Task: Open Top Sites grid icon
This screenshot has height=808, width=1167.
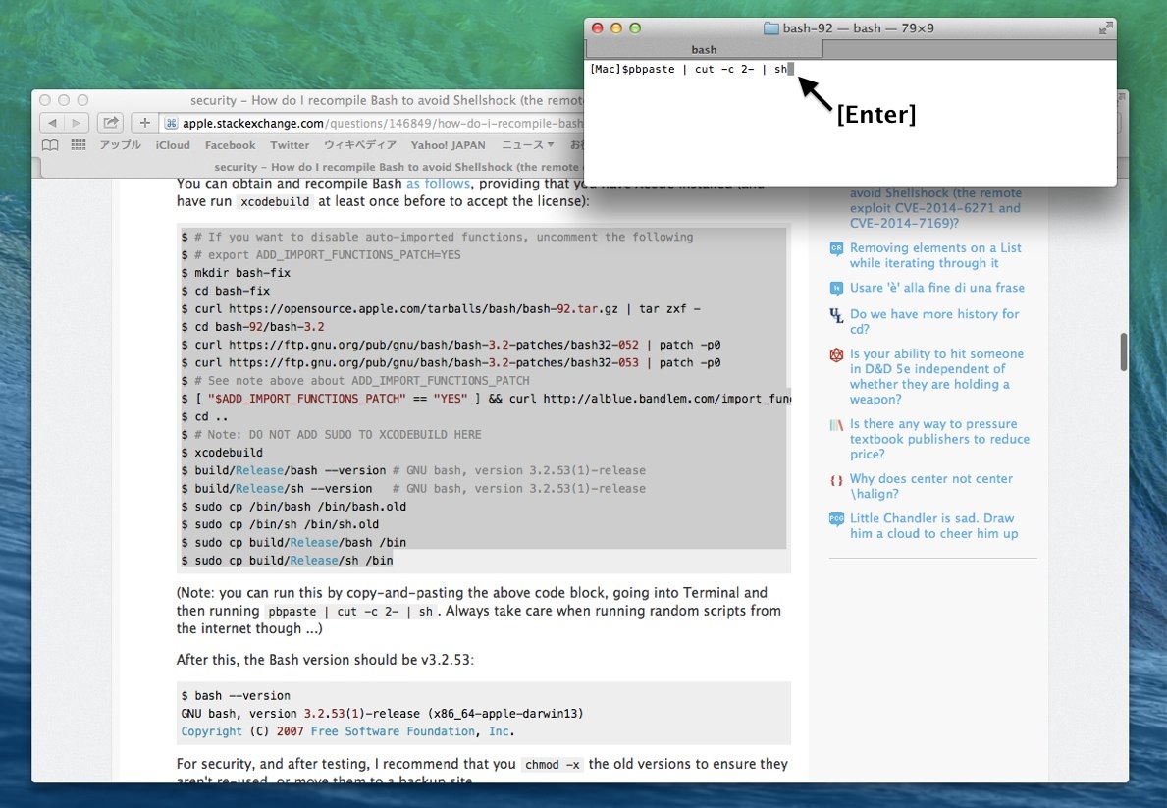Action: tap(79, 145)
